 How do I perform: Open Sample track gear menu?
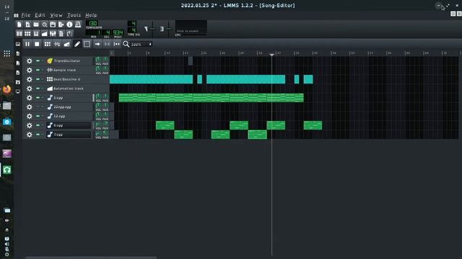30,71
